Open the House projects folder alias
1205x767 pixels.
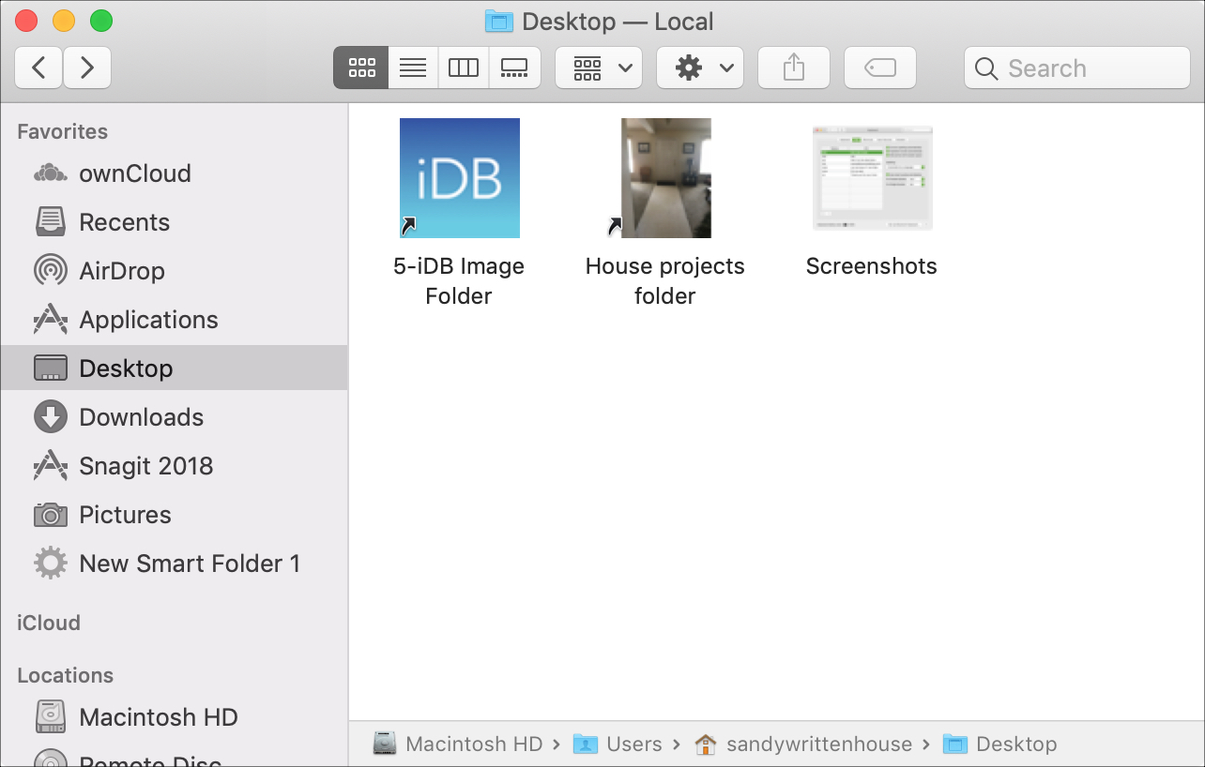[665, 177]
